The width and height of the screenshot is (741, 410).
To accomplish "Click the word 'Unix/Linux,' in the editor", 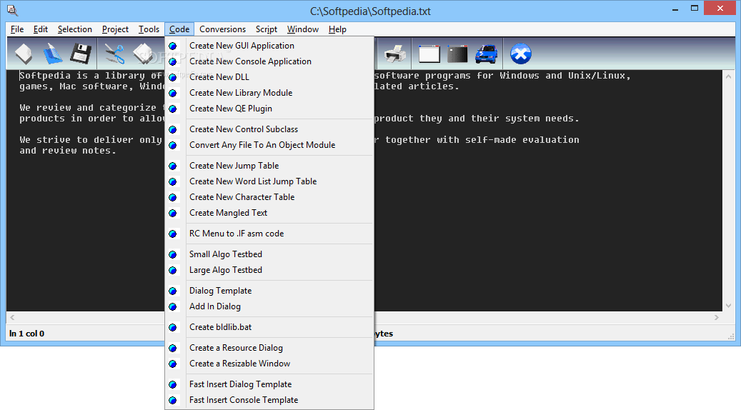I will 600,76.
